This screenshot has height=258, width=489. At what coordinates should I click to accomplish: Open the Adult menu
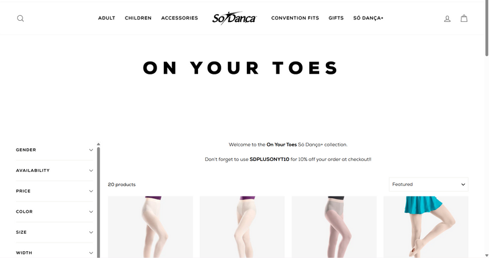coord(106,18)
